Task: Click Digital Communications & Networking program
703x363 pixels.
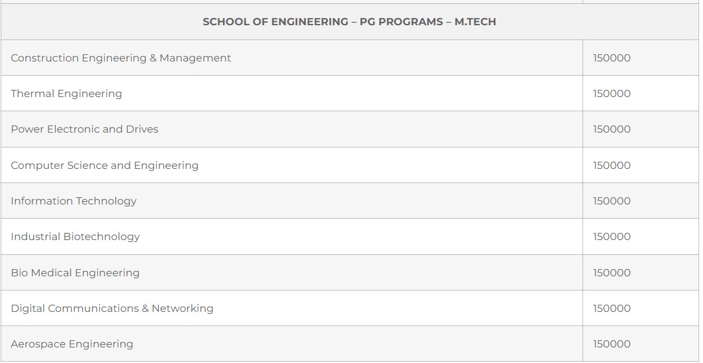Action: click(112, 309)
